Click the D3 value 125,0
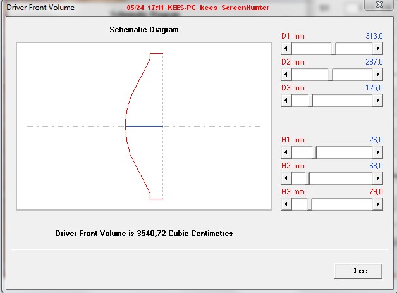Screen dimensions: 397x293 [374, 88]
